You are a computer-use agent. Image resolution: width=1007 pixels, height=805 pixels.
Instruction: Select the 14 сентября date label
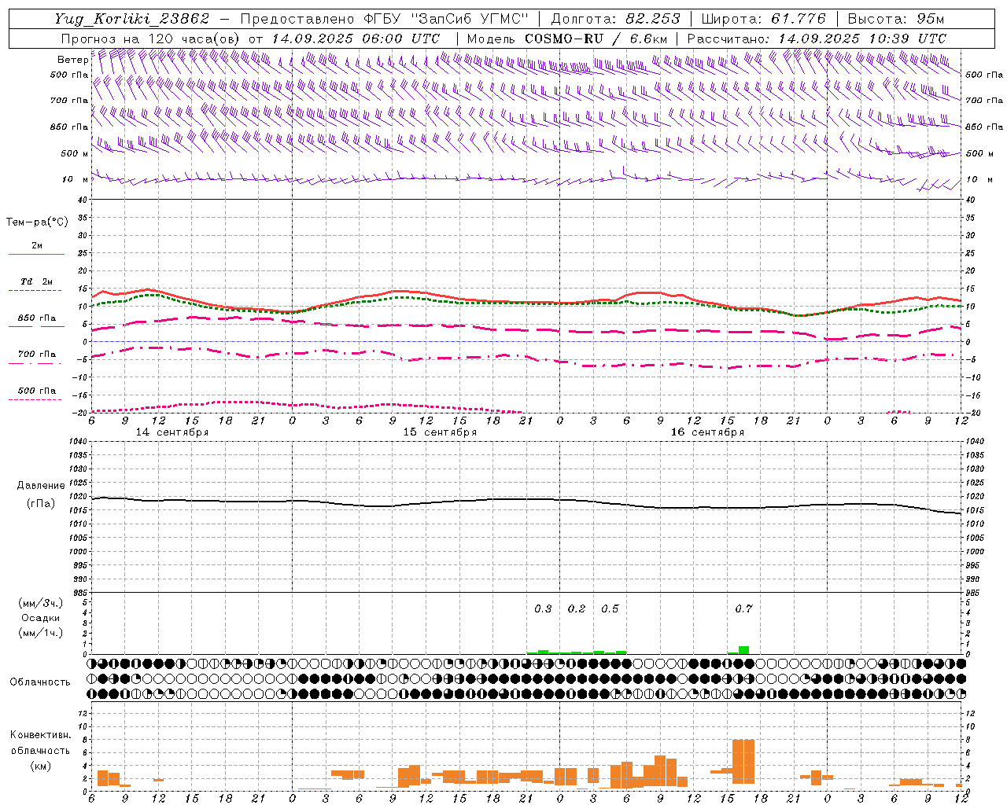coord(172,432)
